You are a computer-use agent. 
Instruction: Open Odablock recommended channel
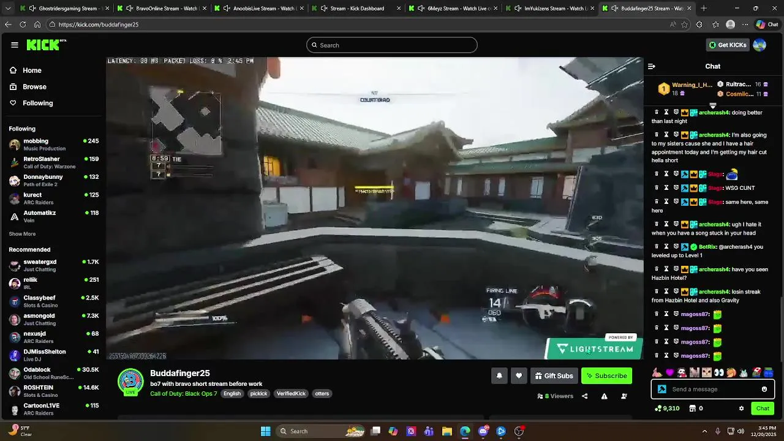(x=54, y=373)
